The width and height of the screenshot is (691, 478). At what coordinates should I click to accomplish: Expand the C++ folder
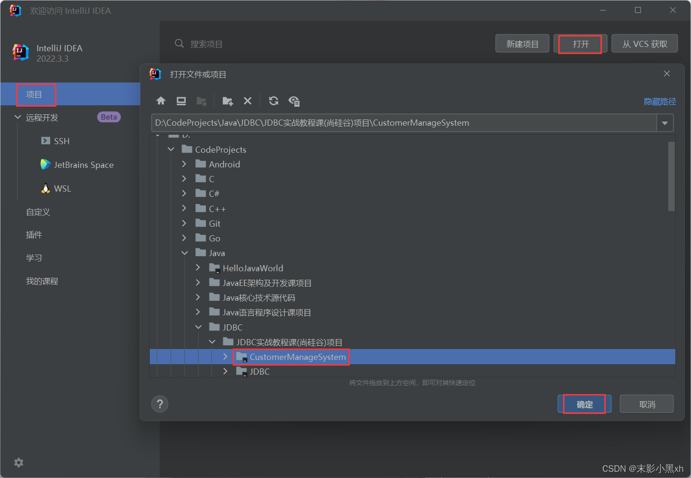[x=184, y=209]
